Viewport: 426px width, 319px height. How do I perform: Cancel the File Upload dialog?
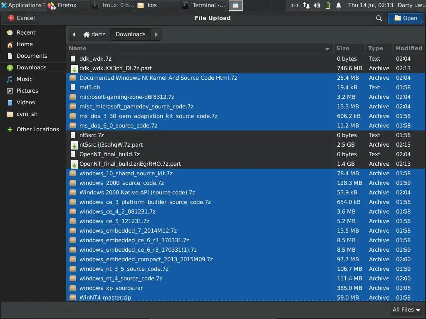[22, 18]
